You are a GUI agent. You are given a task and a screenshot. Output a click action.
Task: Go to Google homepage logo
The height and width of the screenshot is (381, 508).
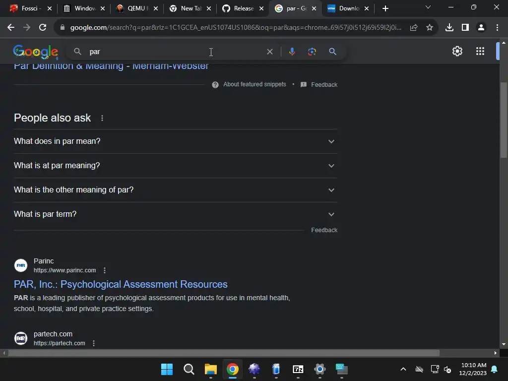(x=36, y=52)
